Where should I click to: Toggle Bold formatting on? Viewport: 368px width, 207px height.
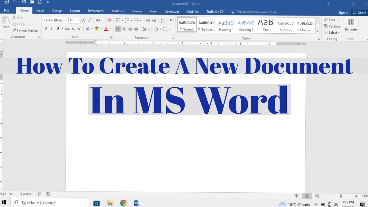45,29
